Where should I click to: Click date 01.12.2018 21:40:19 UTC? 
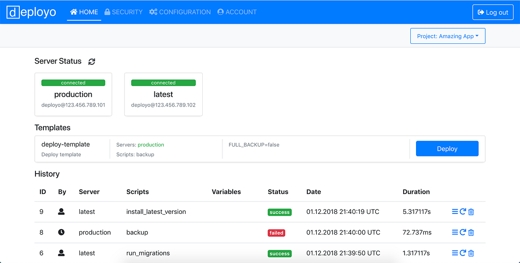click(x=343, y=212)
